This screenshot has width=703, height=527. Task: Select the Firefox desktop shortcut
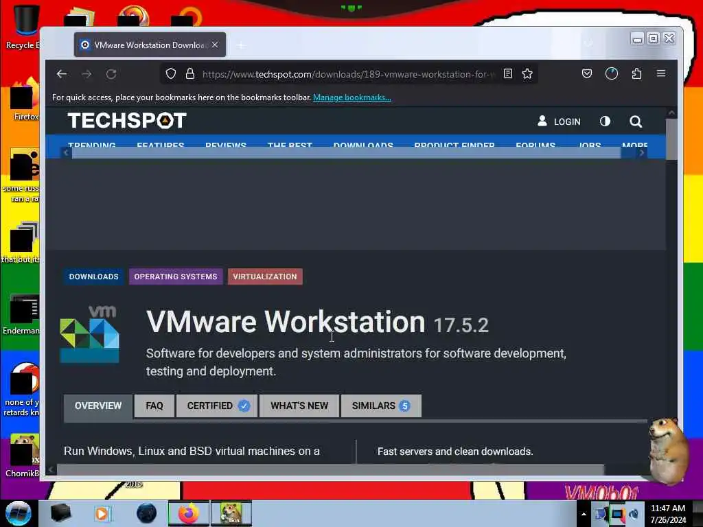25,99
